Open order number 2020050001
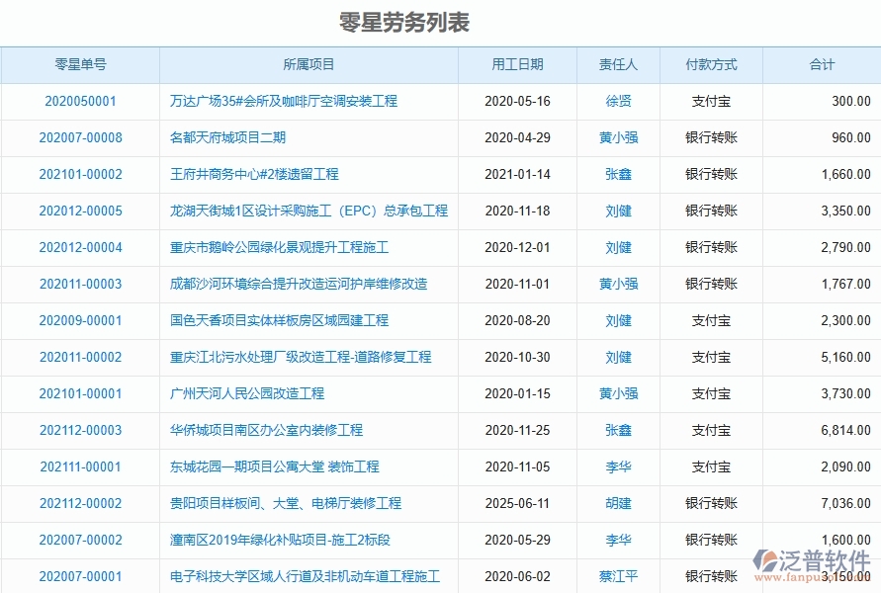This screenshot has height=593, width=881. point(83,101)
